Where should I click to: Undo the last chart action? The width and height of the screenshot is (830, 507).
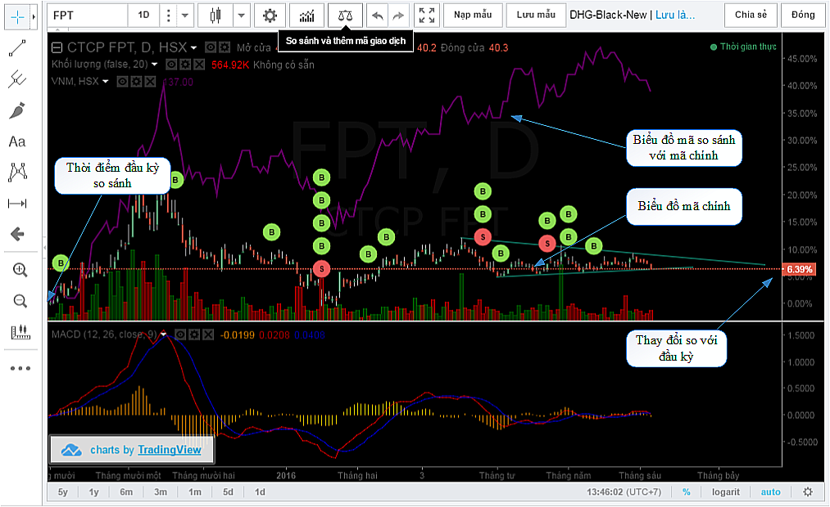point(378,16)
